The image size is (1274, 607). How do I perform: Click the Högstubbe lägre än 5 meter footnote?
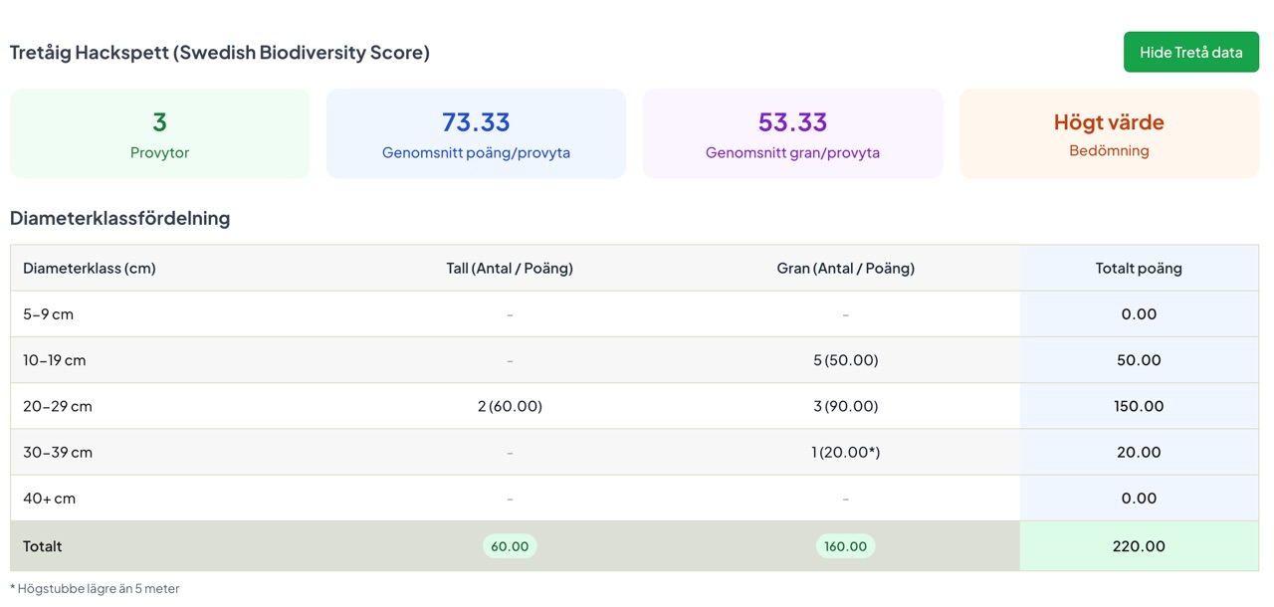point(98,588)
